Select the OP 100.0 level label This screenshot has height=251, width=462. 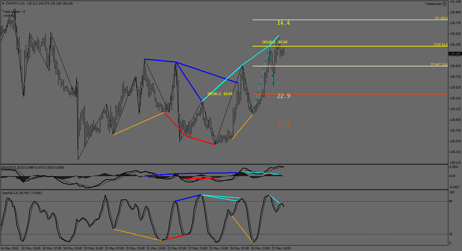pos(441,18)
